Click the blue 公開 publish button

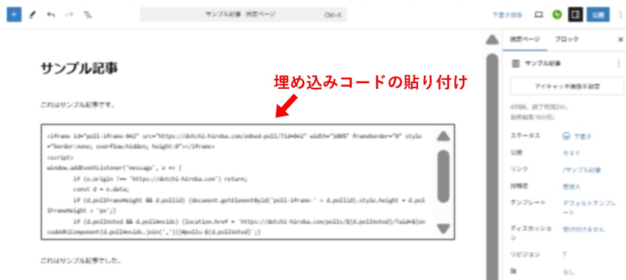pyautogui.click(x=598, y=15)
